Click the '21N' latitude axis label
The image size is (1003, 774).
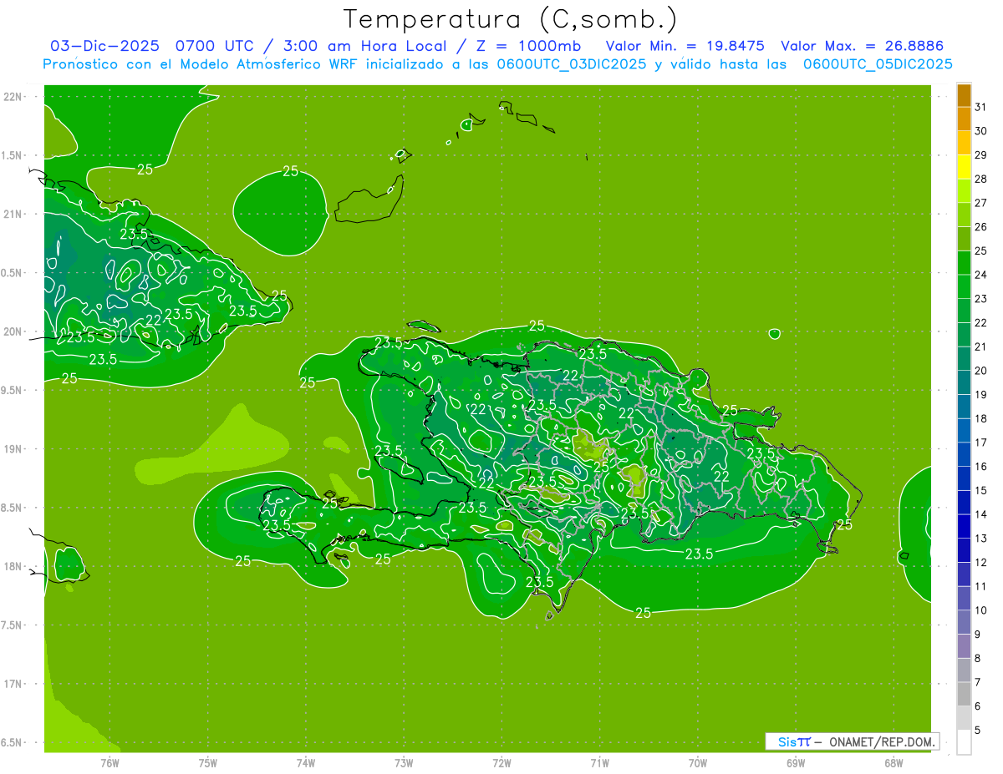point(13,214)
